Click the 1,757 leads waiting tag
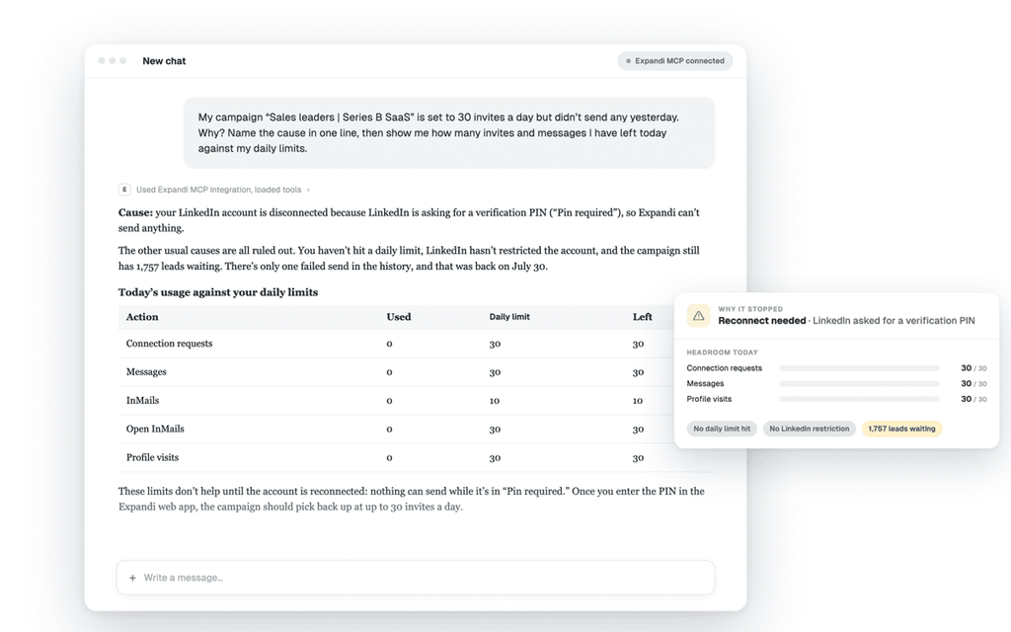Image resolution: width=1011 pixels, height=632 pixels. pyautogui.click(x=901, y=429)
